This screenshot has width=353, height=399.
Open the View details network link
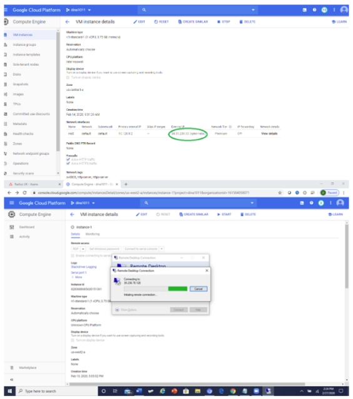pyautogui.click(x=269, y=133)
